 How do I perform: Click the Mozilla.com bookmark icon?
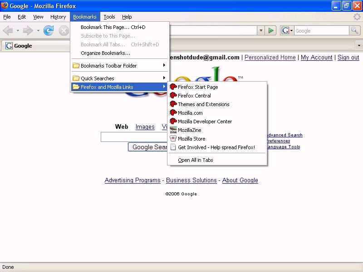(173, 112)
